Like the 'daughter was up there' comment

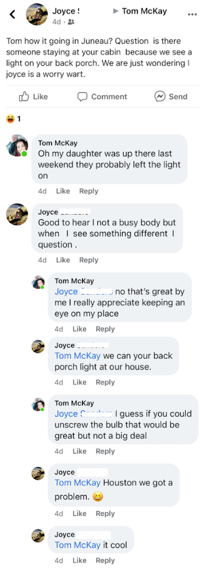[63, 191]
